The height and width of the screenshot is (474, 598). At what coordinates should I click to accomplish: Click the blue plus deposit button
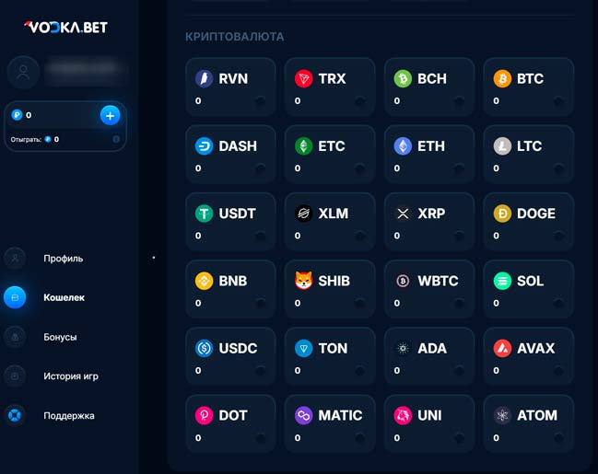pyautogui.click(x=110, y=115)
